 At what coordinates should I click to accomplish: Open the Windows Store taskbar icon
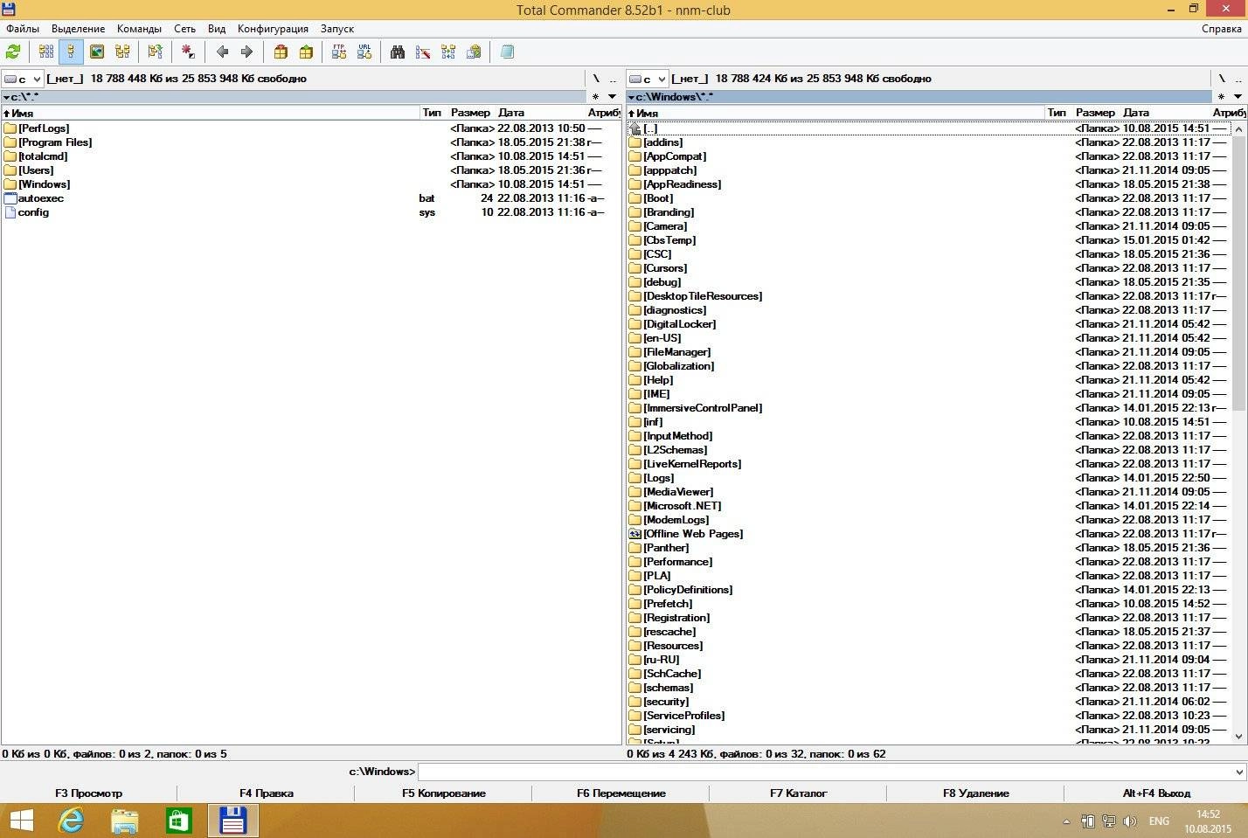tap(178, 821)
